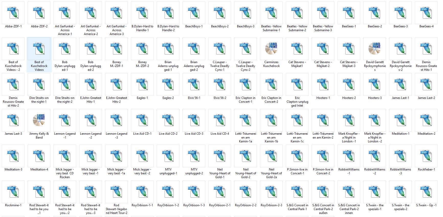443x217 pixels.
Task: Click the file name 'BeeGees-1'
Action: coord(349,26)
